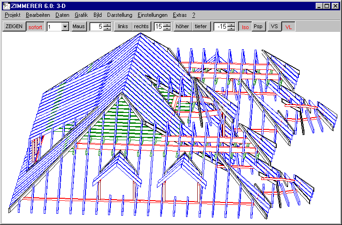Image resolution: width=342 pixels, height=225 pixels.
Task: Click the step field showing 5
Action: (97, 27)
